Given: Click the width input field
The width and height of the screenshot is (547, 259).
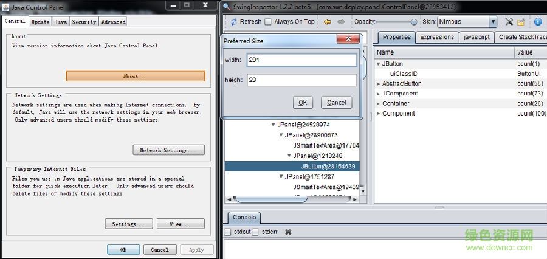Looking at the screenshot, I should (301, 60).
